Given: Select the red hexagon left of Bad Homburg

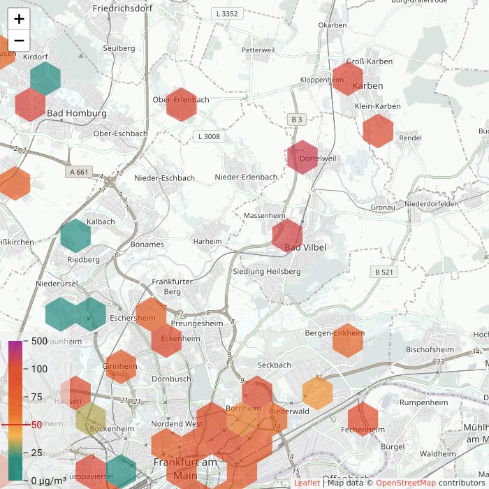Looking at the screenshot, I should point(30,105).
